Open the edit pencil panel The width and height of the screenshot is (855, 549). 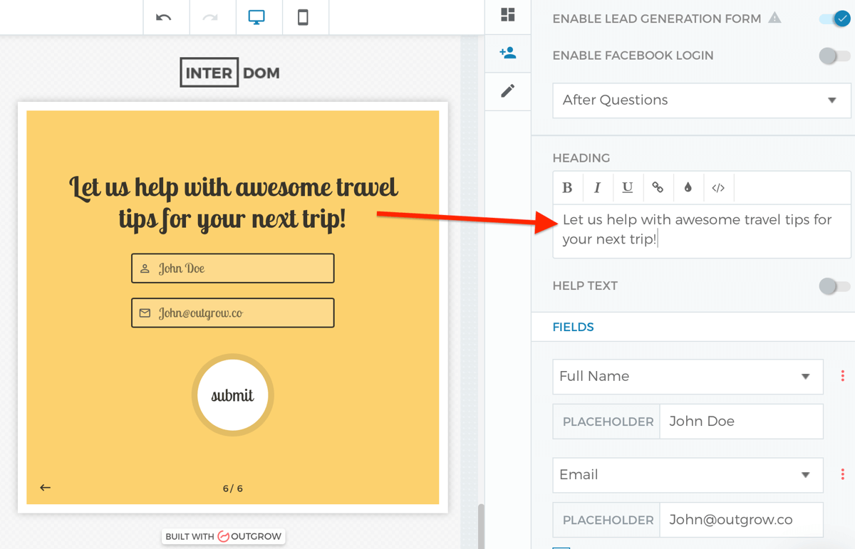click(x=507, y=90)
